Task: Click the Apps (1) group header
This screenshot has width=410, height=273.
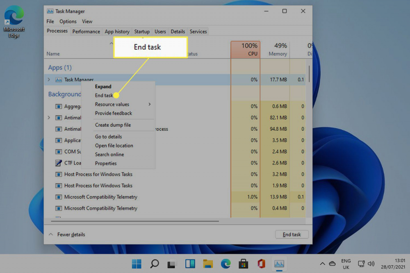Action: [x=60, y=68]
